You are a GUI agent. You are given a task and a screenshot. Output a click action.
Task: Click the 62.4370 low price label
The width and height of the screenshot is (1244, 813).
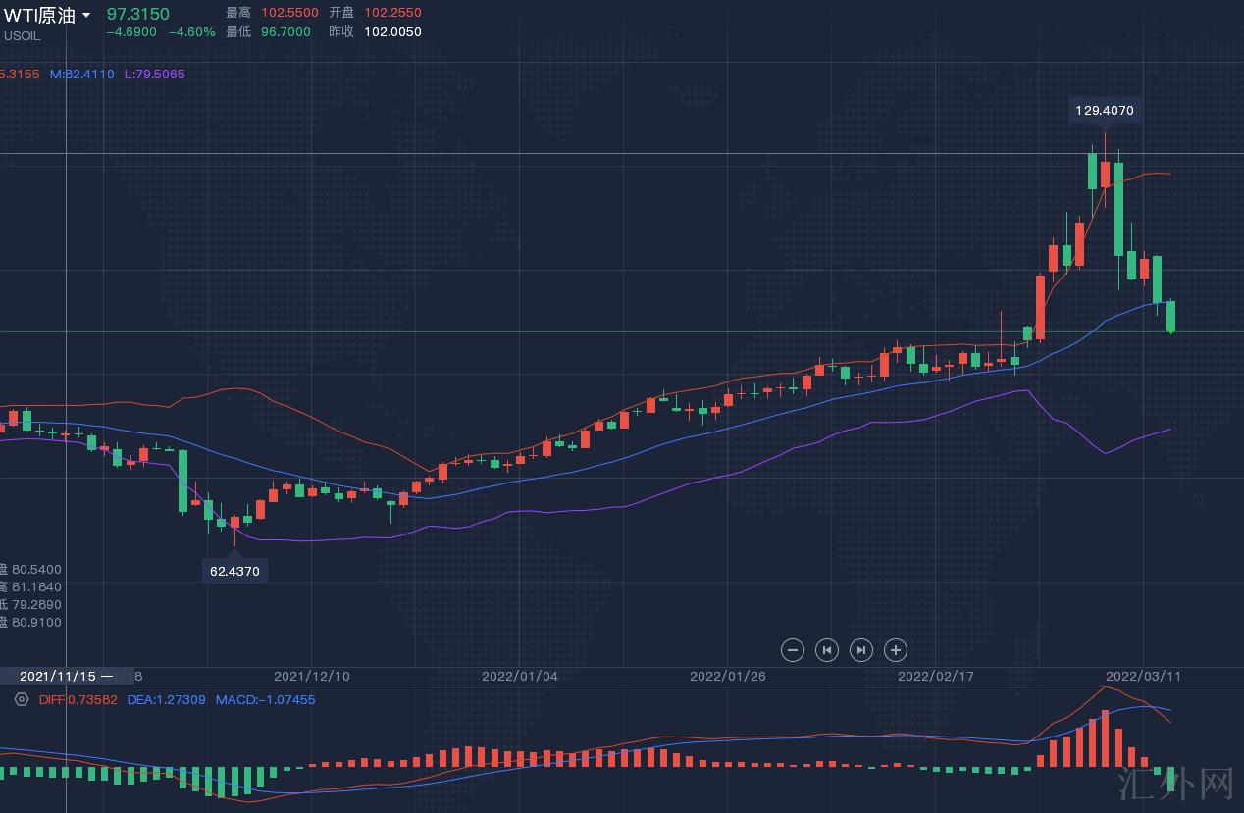click(x=234, y=571)
